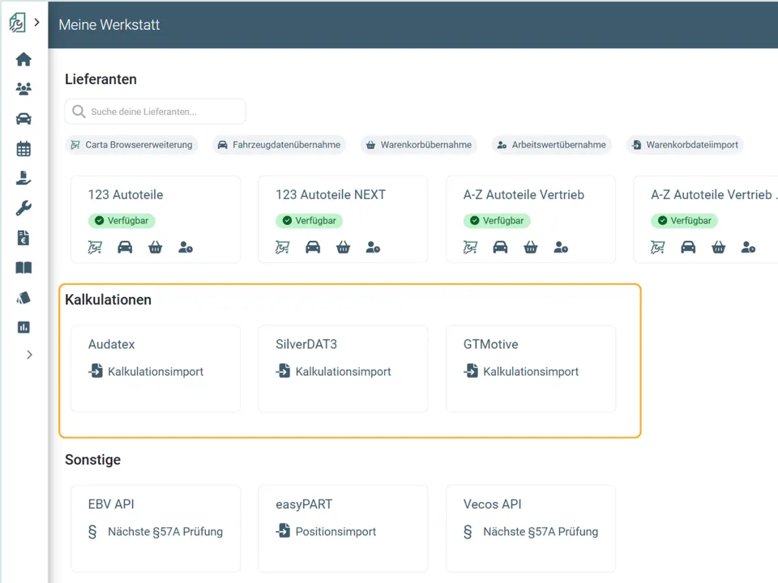Open the euro invoice icon in sidebar
This screenshot has height=583, width=778.
24,238
